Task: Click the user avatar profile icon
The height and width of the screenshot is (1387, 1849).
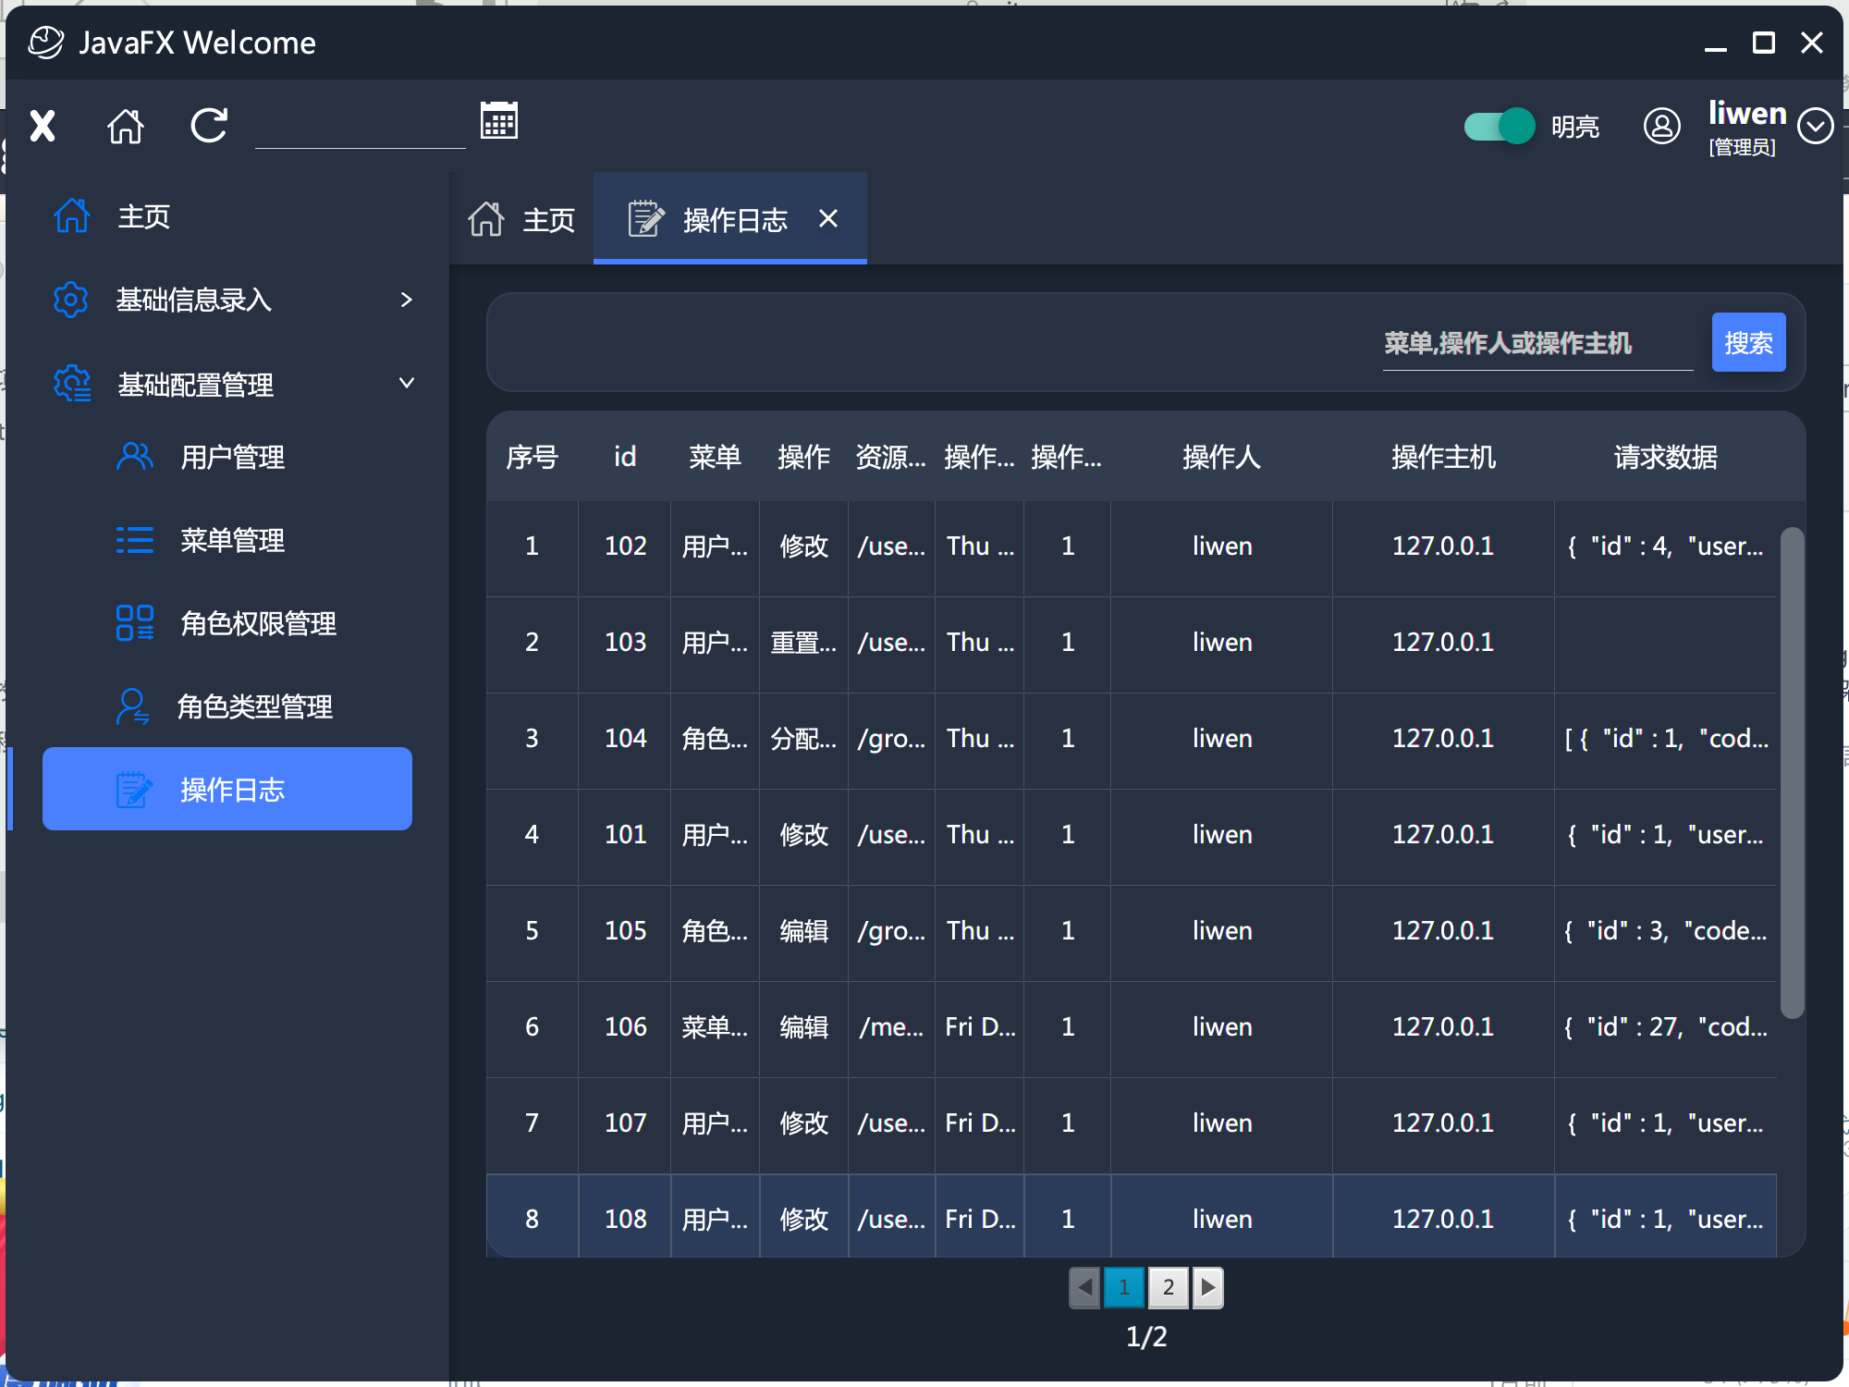Action: (1661, 126)
